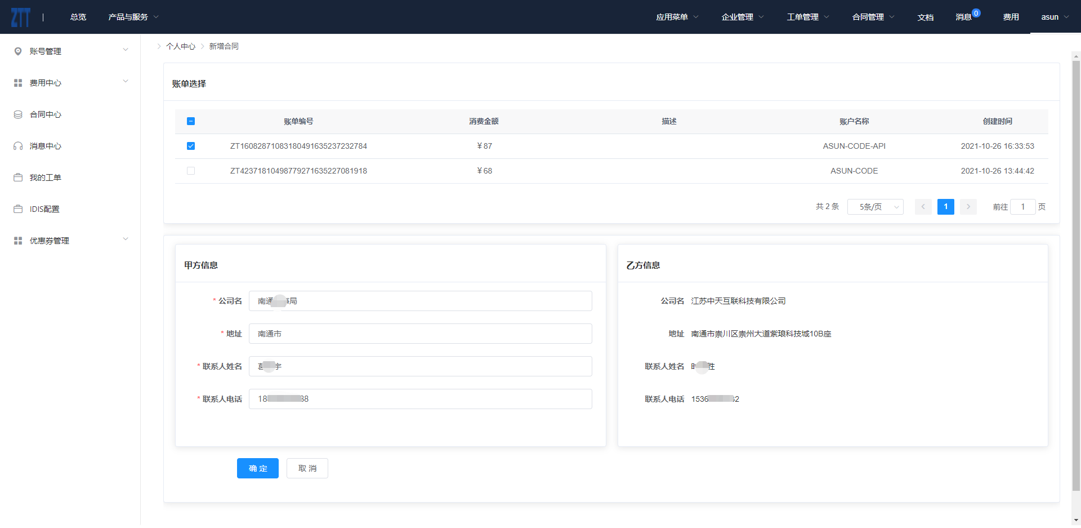Click the 消息中心 headset icon
Screen dimensions: 1081x528
(18, 146)
